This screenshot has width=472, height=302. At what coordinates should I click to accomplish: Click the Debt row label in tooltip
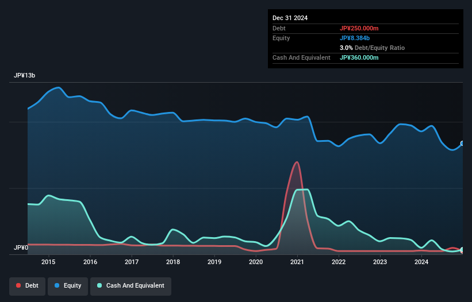(279, 28)
